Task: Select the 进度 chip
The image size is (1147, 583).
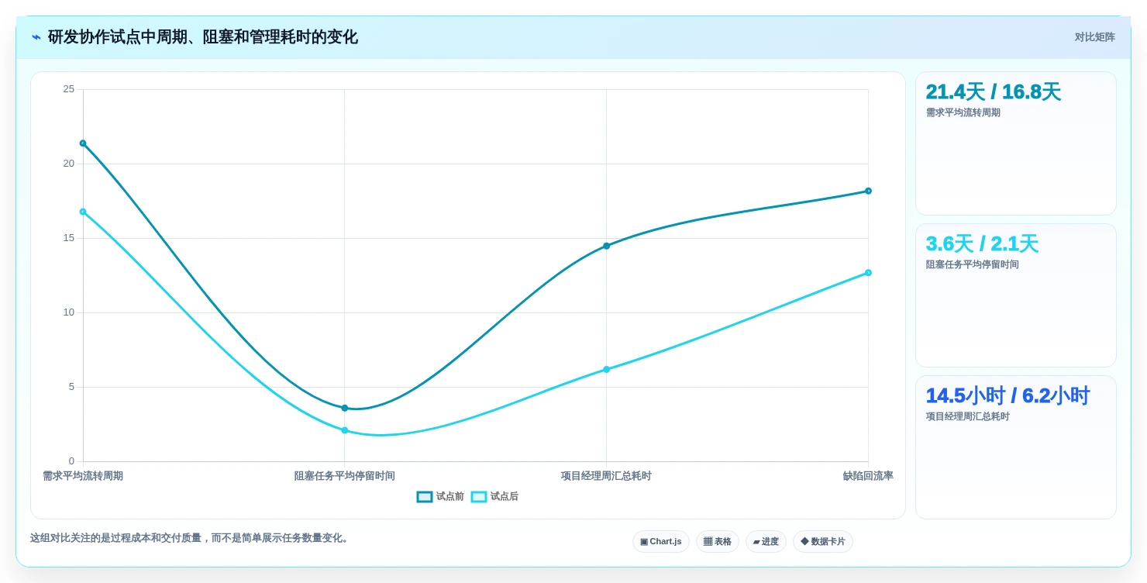Action: (x=766, y=541)
